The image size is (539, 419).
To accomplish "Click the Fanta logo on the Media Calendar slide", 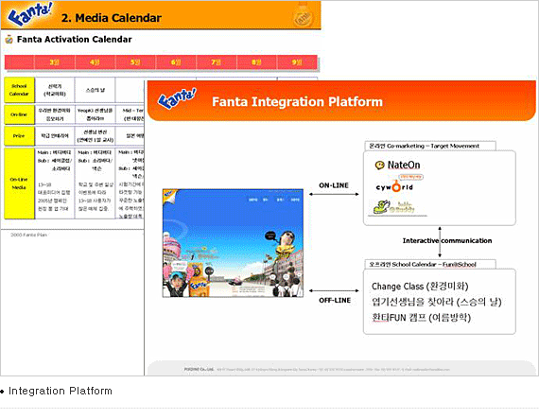I will tap(30, 14).
